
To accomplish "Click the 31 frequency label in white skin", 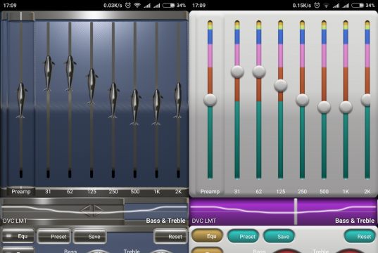I will (237, 192).
